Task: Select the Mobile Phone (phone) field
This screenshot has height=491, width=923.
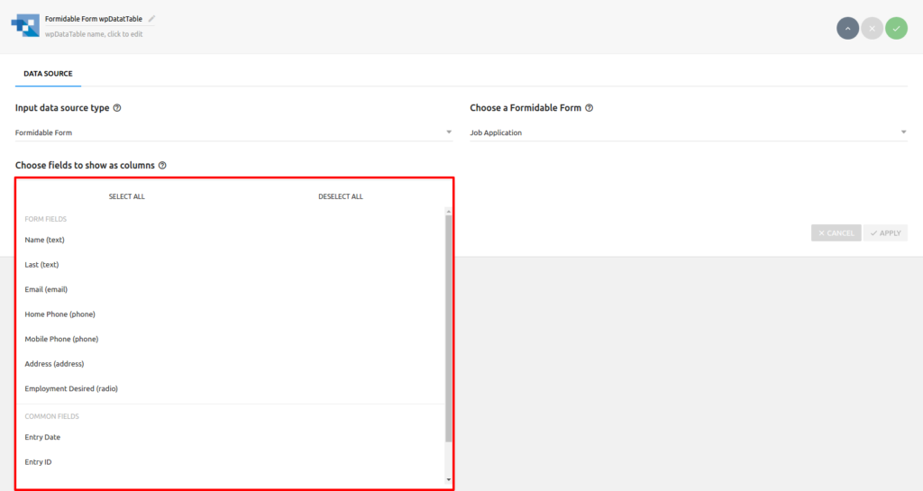Action: coord(231,339)
